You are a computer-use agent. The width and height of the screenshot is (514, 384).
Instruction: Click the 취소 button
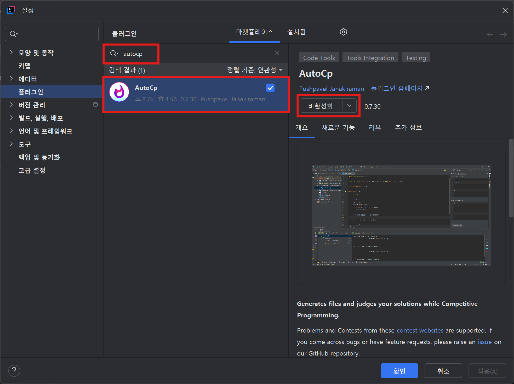tap(443, 371)
